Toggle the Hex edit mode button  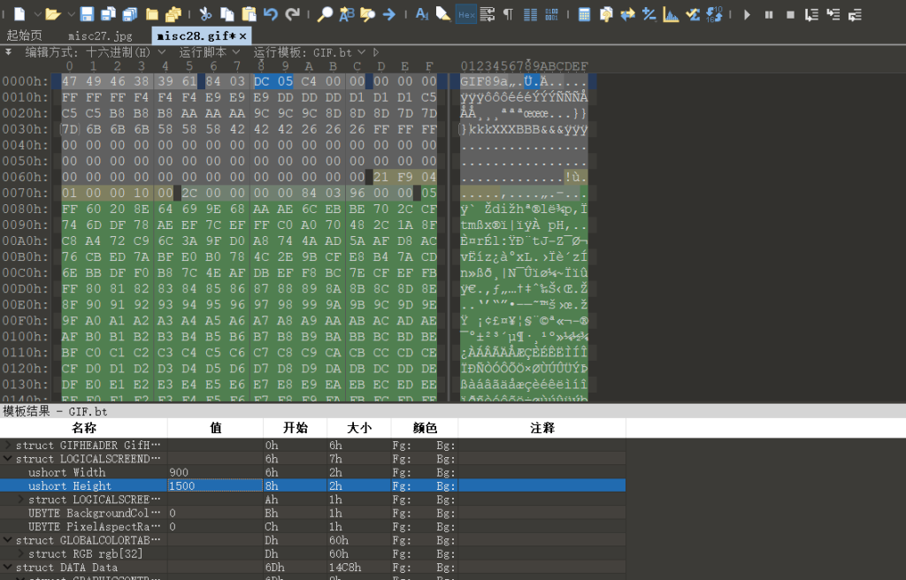click(x=466, y=14)
